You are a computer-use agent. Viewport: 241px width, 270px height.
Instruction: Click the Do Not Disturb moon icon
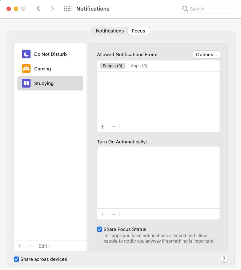26,54
